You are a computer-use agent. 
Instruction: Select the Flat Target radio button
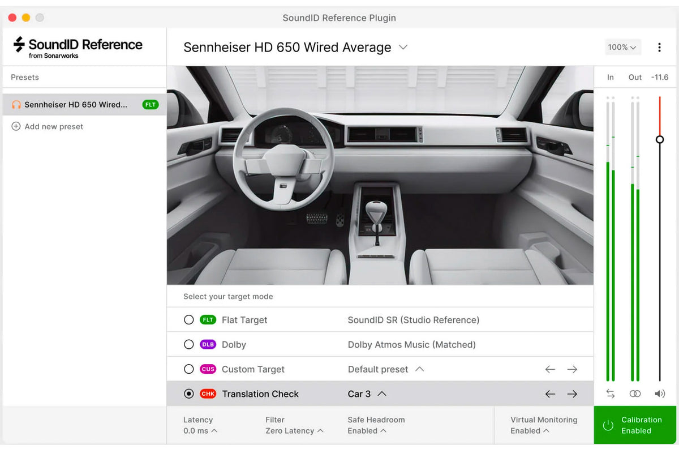click(x=189, y=320)
